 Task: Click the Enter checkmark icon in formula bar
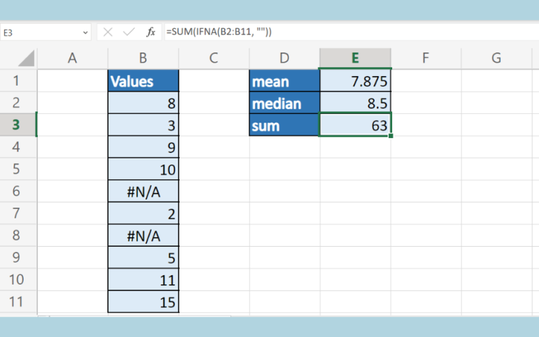pos(129,32)
